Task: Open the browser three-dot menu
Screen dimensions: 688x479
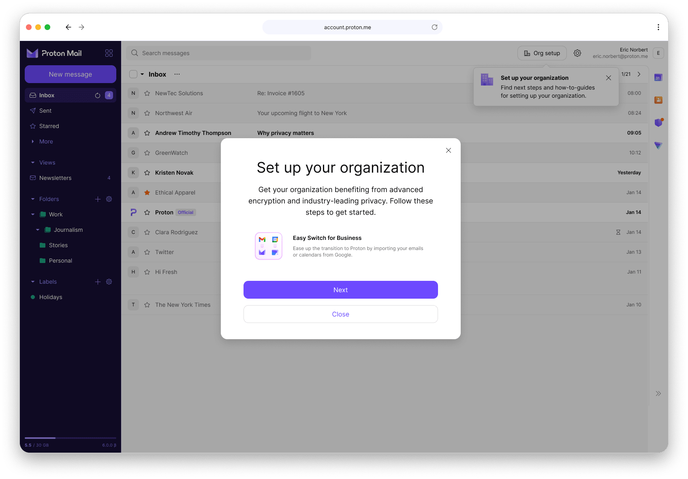Action: [658, 27]
